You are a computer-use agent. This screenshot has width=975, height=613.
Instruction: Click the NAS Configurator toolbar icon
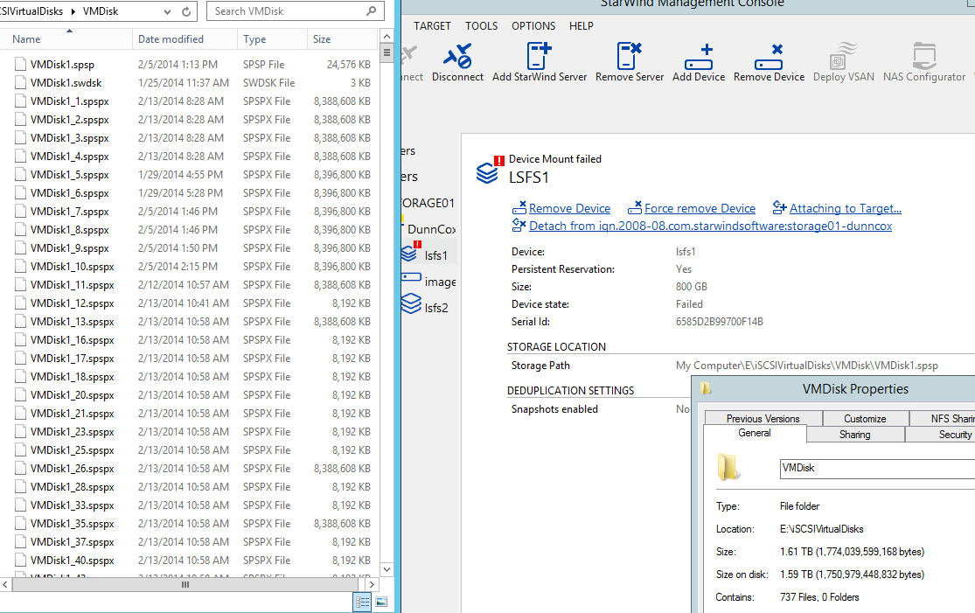(924, 56)
